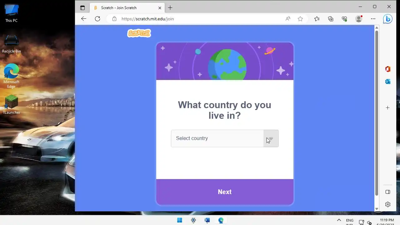Click the scroll up arrow
This screenshot has height=225, width=400.
tap(377, 27)
